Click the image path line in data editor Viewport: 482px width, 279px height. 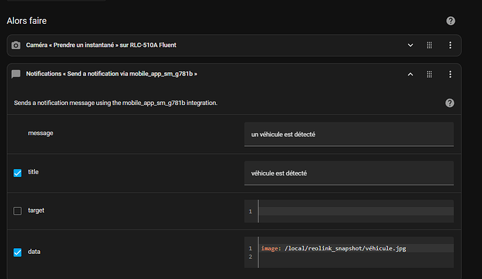point(334,248)
